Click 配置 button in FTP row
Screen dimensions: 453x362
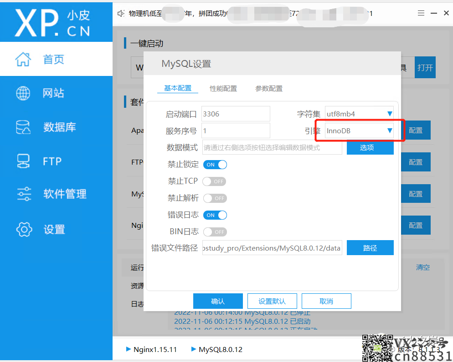pos(416,162)
